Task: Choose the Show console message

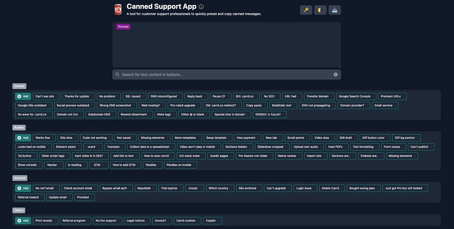Action: (x=29, y=164)
